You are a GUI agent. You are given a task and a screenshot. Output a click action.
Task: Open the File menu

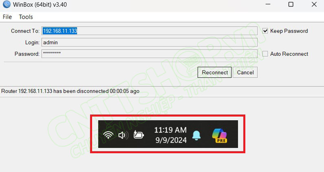7,17
